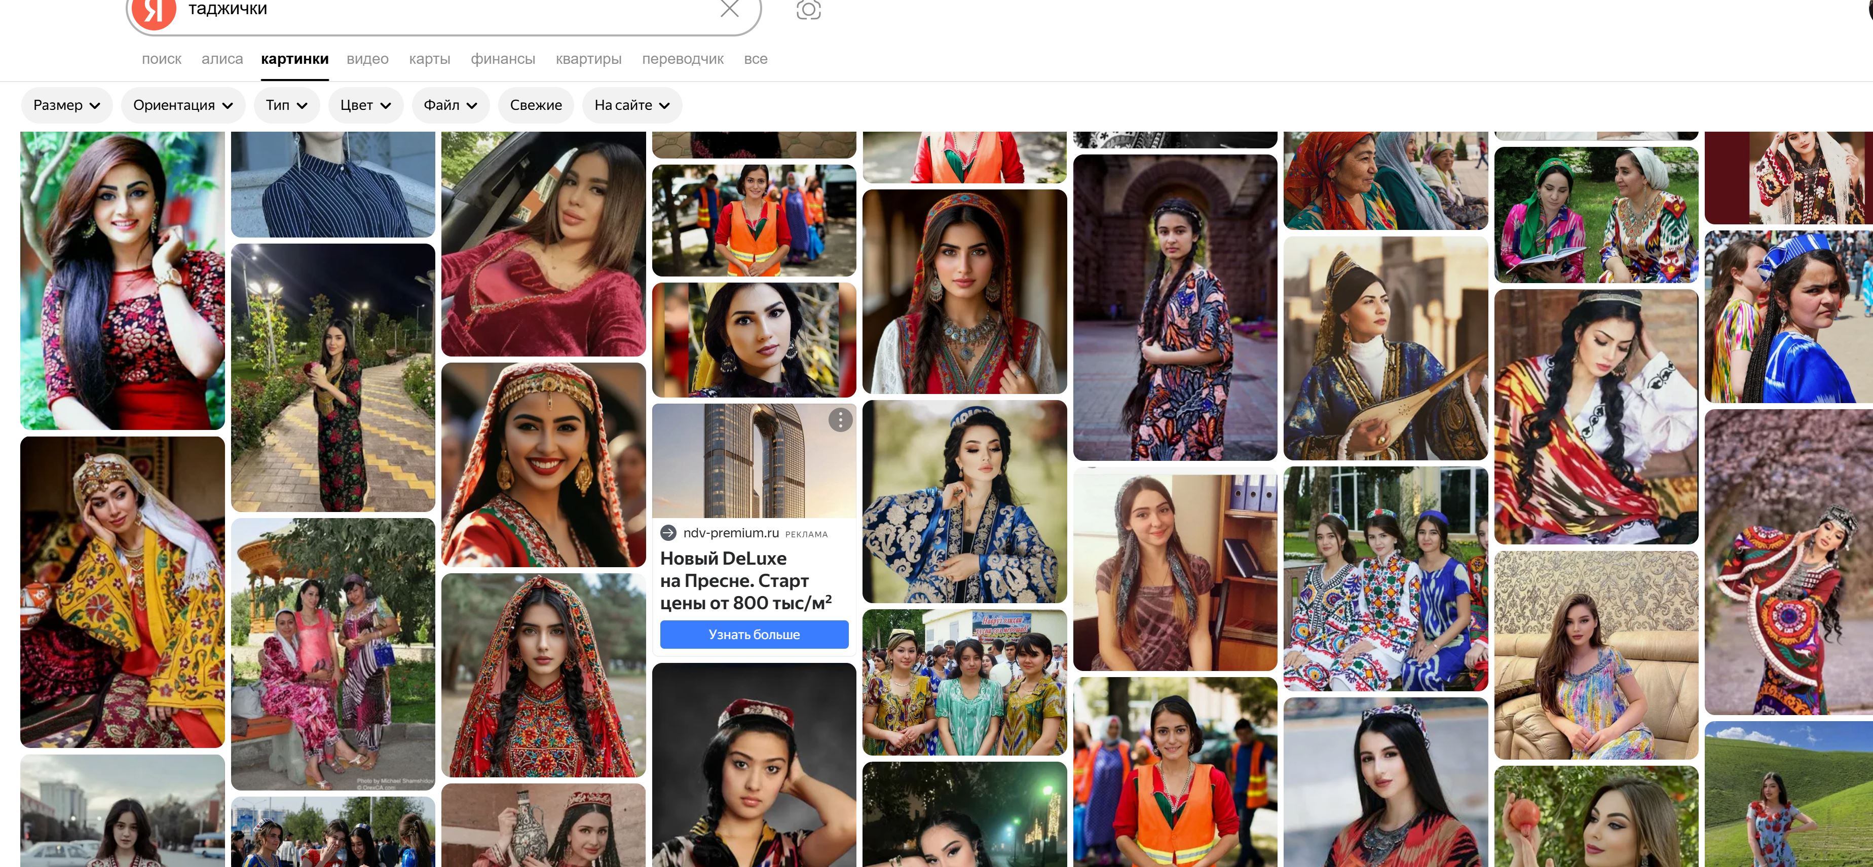This screenshot has height=867, width=1873.
Task: Expand the Размер dropdown
Action: tap(66, 105)
